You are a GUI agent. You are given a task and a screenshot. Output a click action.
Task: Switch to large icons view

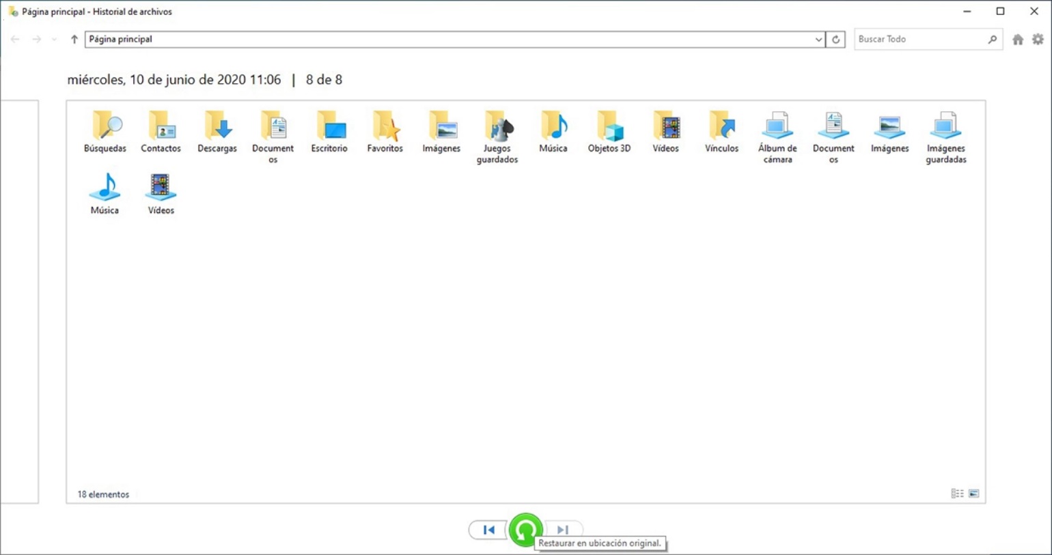pyautogui.click(x=974, y=494)
